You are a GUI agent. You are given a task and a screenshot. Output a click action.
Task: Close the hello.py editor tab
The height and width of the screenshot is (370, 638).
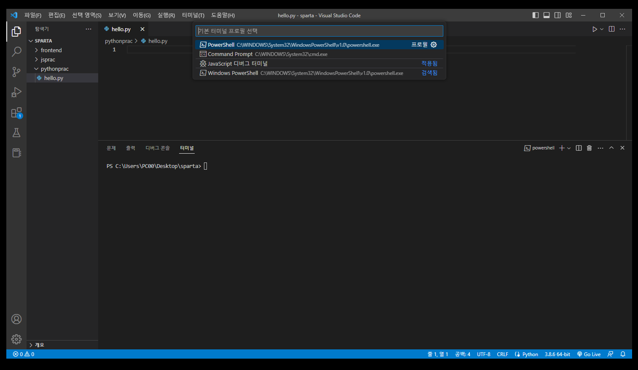[142, 29]
